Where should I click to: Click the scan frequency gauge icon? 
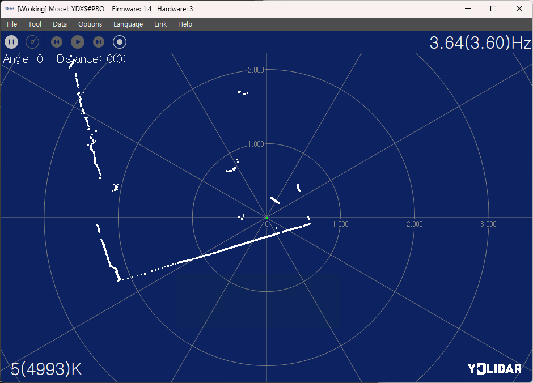point(33,42)
